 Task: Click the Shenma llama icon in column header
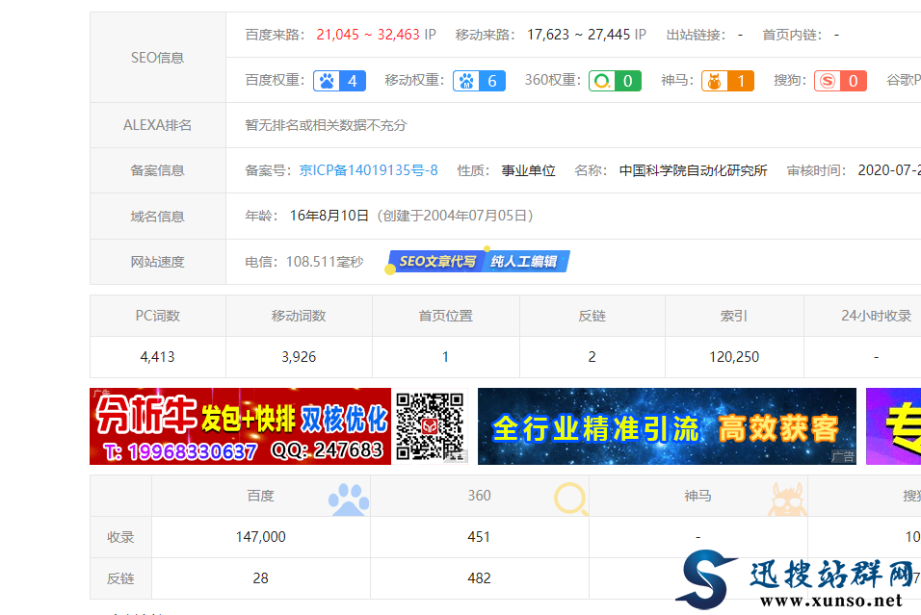(787, 500)
